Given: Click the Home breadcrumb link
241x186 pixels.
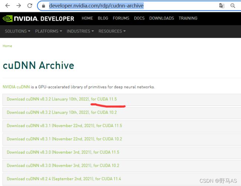Looking at the screenshot, I should (x=7, y=46).
